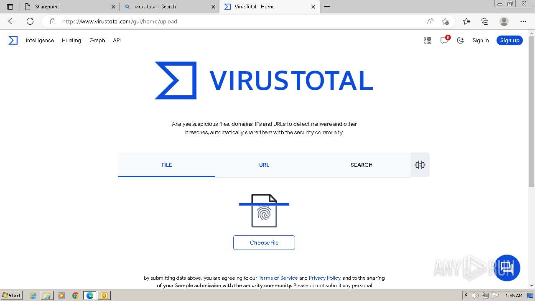Click the Sign in link

481,41
